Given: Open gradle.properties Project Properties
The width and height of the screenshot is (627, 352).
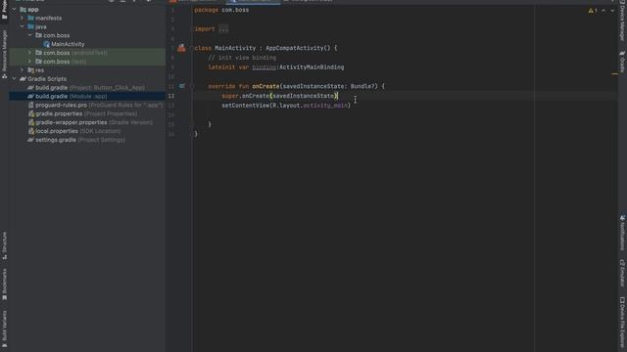Looking at the screenshot, I should (x=86, y=113).
